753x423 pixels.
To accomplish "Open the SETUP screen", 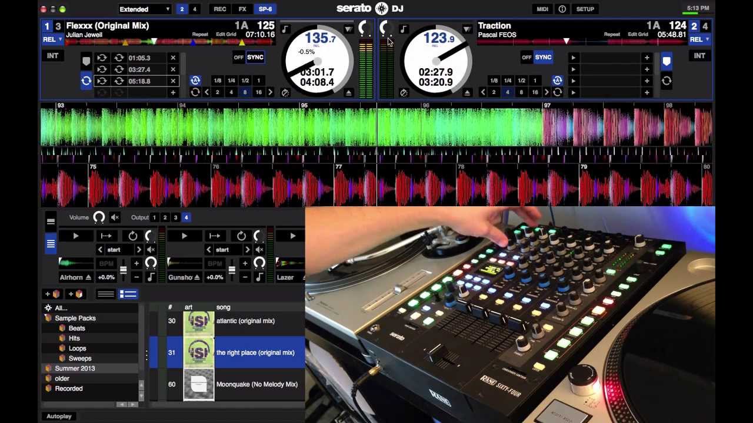I will 585,9.
